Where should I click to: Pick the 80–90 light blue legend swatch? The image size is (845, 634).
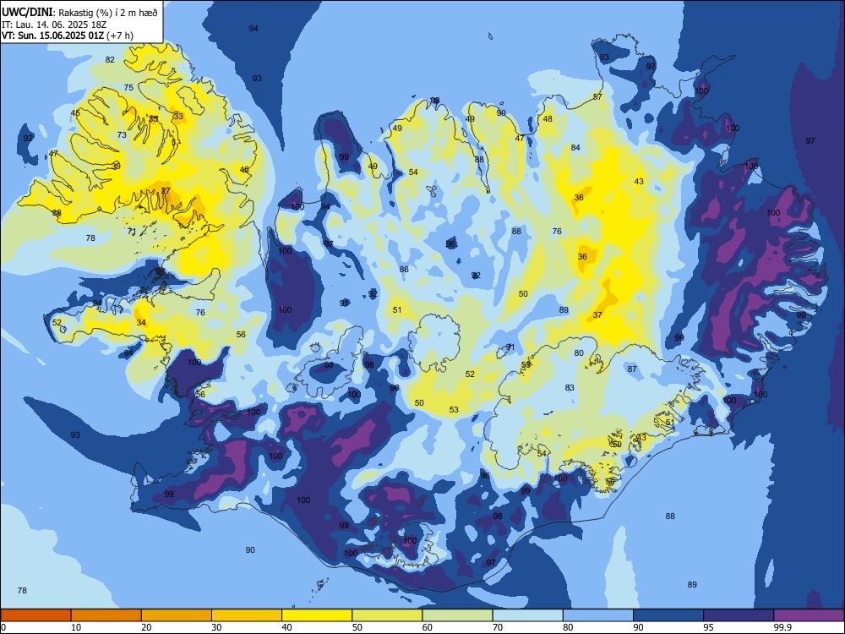(597, 615)
